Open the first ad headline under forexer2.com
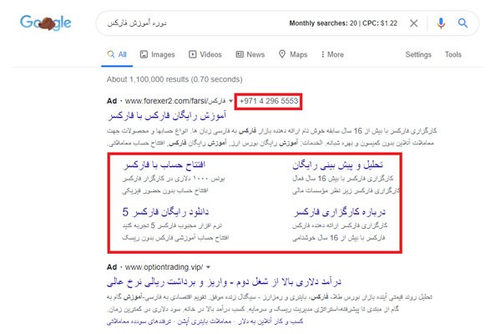 (x=167, y=116)
